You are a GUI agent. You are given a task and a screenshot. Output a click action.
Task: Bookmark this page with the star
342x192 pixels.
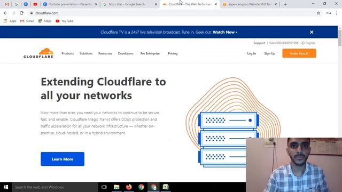318,13
